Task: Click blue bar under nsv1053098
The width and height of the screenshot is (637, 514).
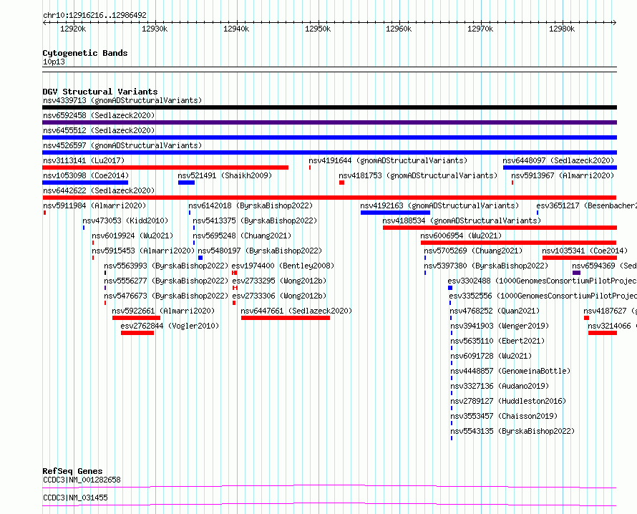Action: point(85,183)
